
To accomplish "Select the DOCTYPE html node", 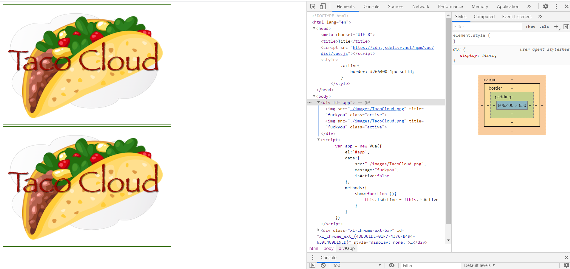I will coord(330,16).
